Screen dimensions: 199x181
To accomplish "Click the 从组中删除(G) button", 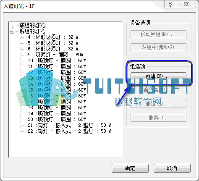I will tap(158, 47).
